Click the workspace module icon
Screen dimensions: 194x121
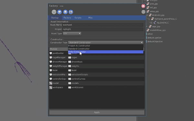tap(51, 87)
